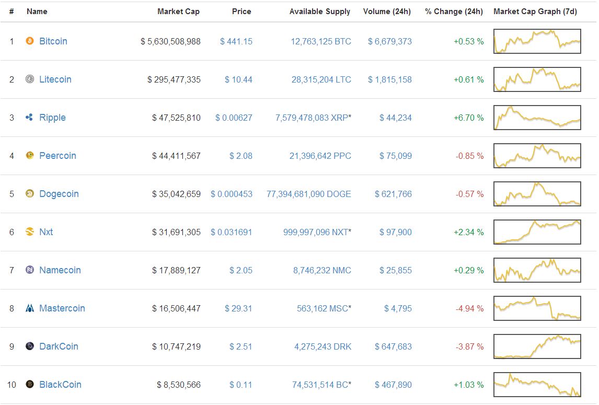Select DarkCoin's -3.87 % change value

[x=469, y=346]
